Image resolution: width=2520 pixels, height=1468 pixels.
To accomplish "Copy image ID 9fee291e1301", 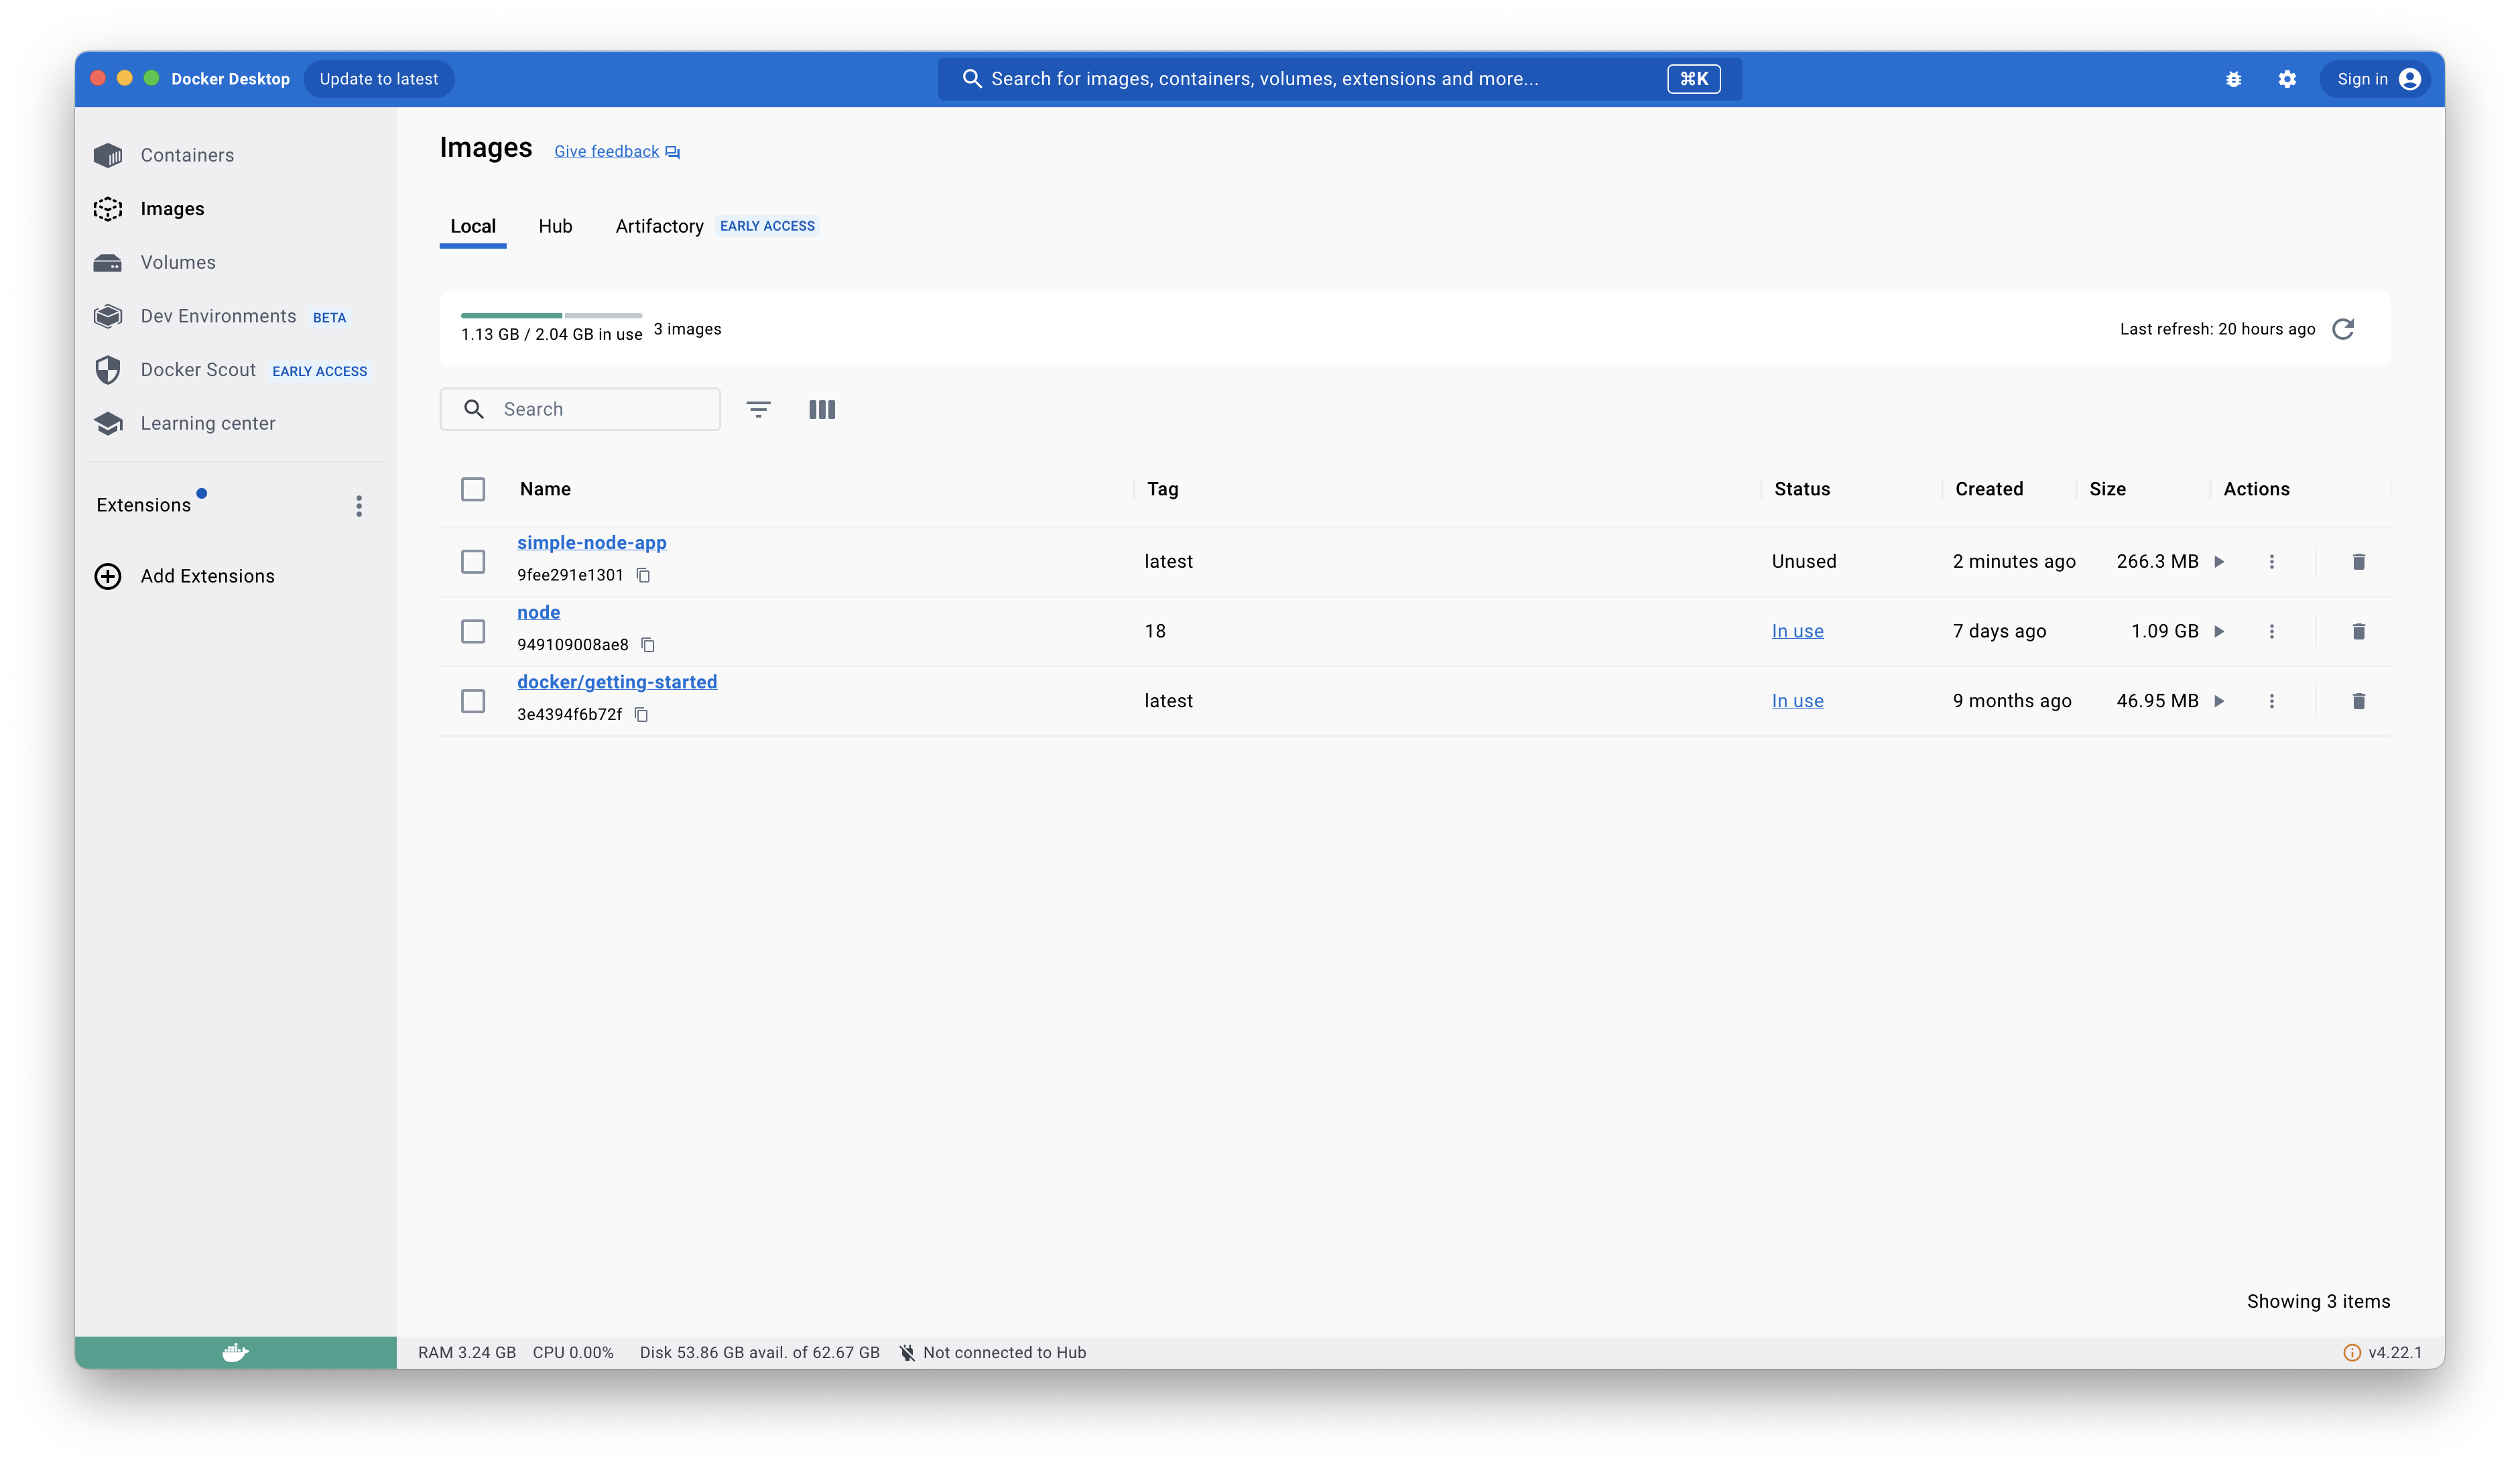I will pos(643,575).
